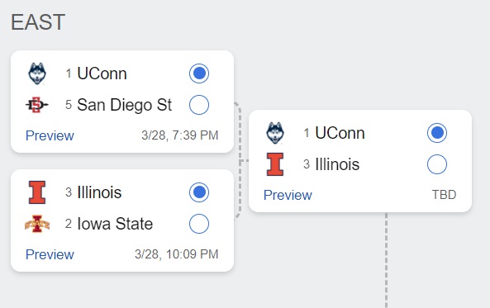This screenshot has height=308, width=490.
Task: Click the Iowa State team logo
Action: (37, 224)
